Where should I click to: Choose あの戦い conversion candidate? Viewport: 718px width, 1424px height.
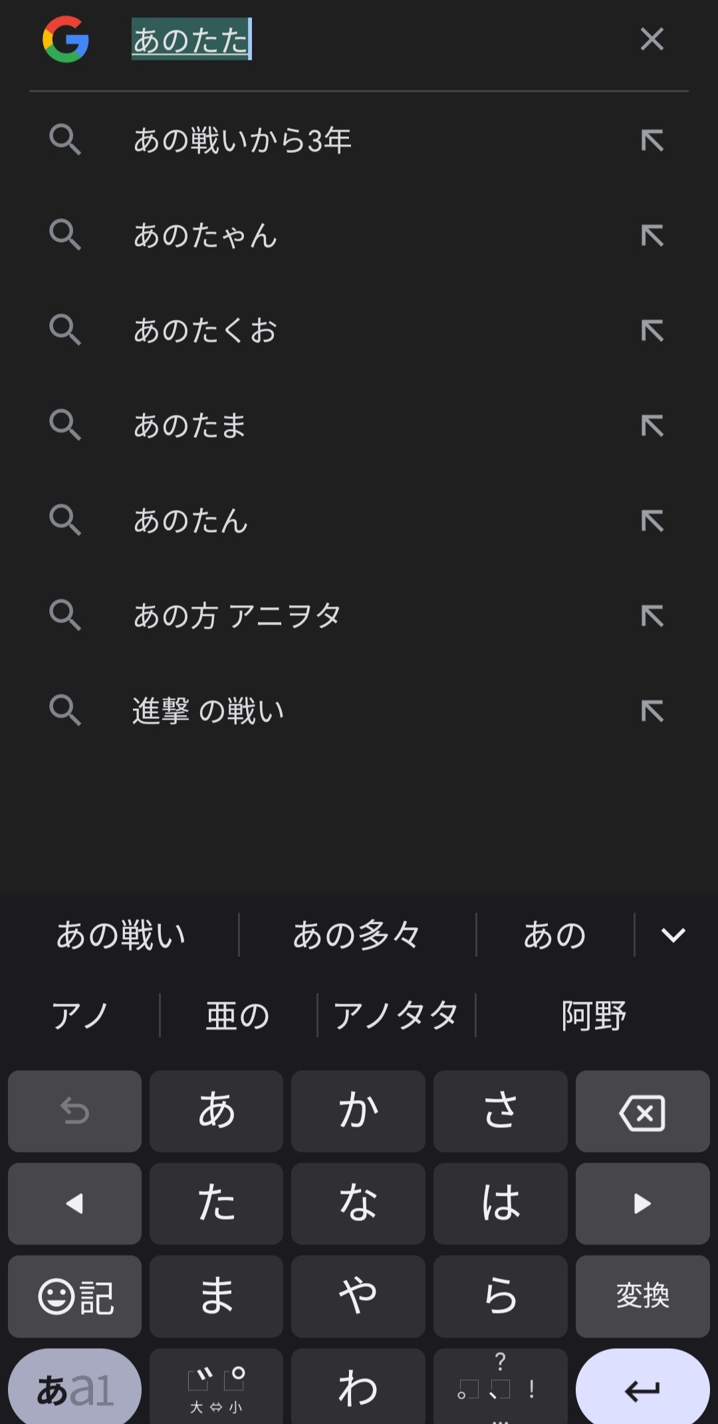pos(120,935)
